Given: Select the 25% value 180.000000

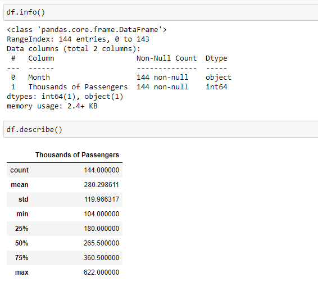Looking at the screenshot, I should point(101,229).
